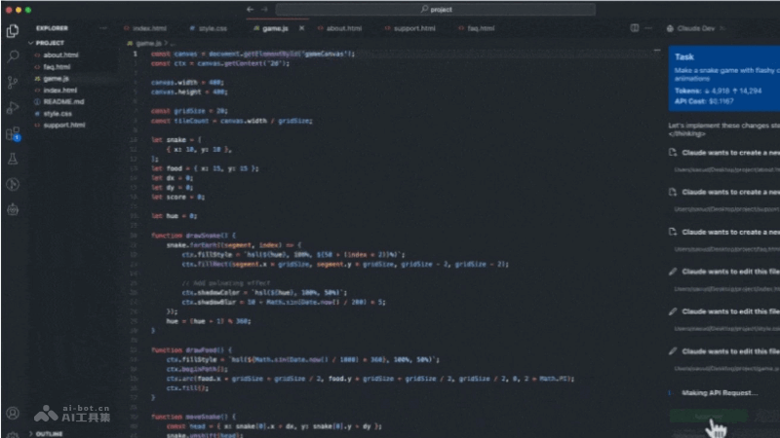The height and width of the screenshot is (438, 780).
Task: Expand the OUTLINE section
Action: 49,433
